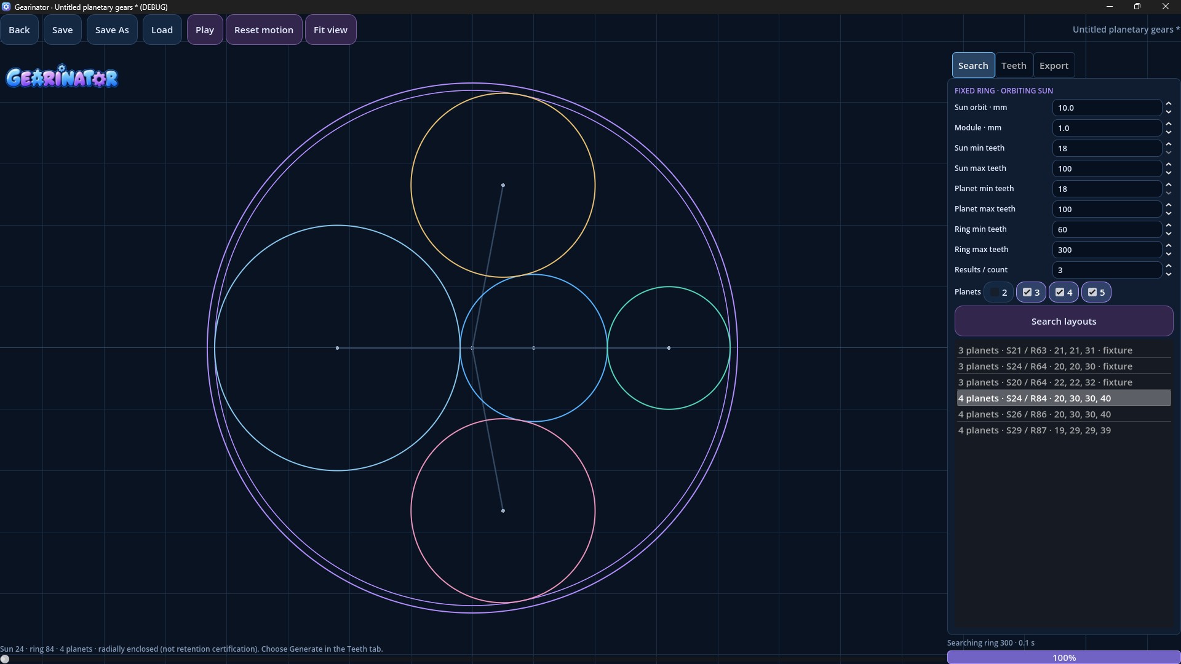Raise Sun max teeth using up arrow

point(1169,165)
